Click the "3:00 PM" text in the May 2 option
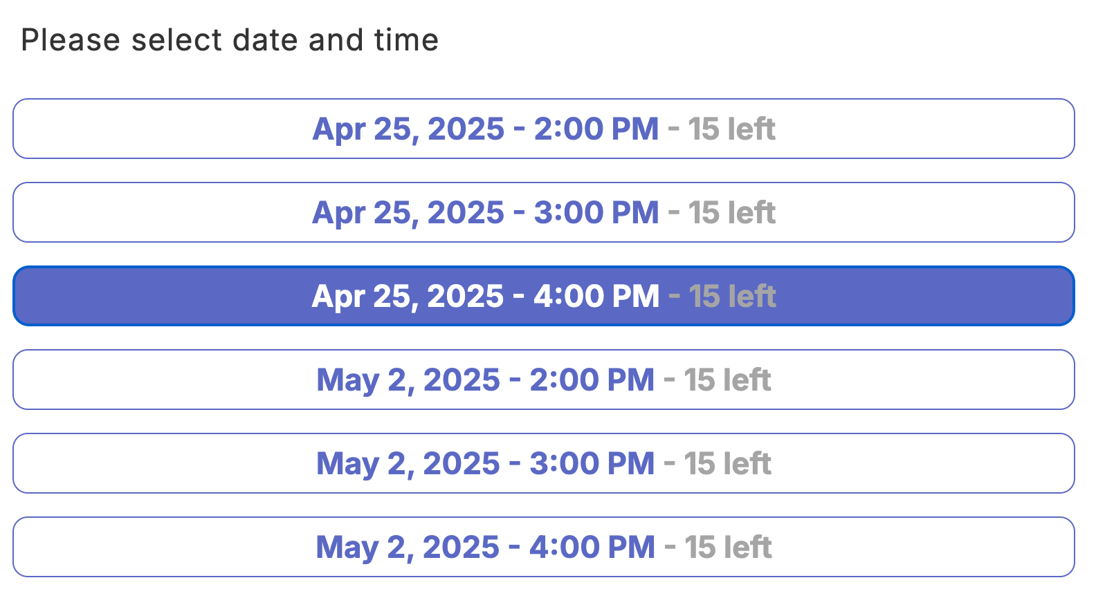Screen dimensions: 1096x607 point(592,464)
